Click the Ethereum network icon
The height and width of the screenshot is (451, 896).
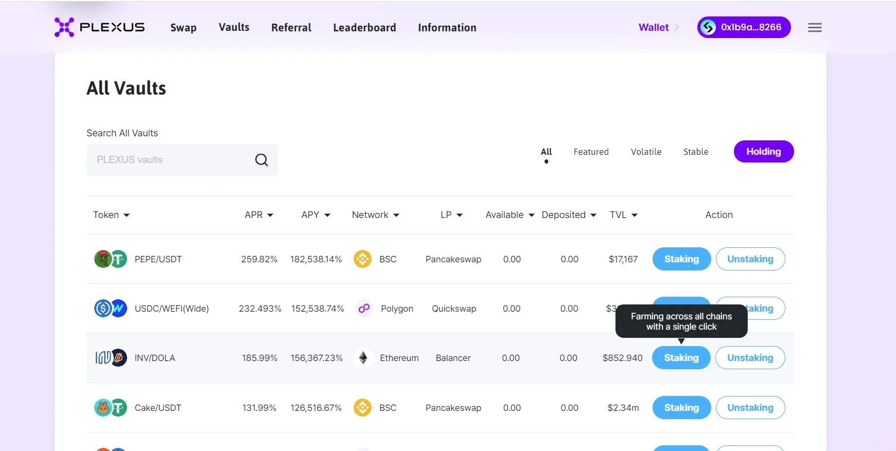click(363, 358)
